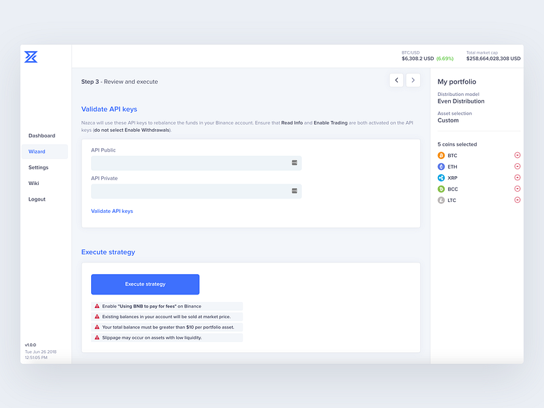Remove ETH from selected coins

(x=517, y=166)
